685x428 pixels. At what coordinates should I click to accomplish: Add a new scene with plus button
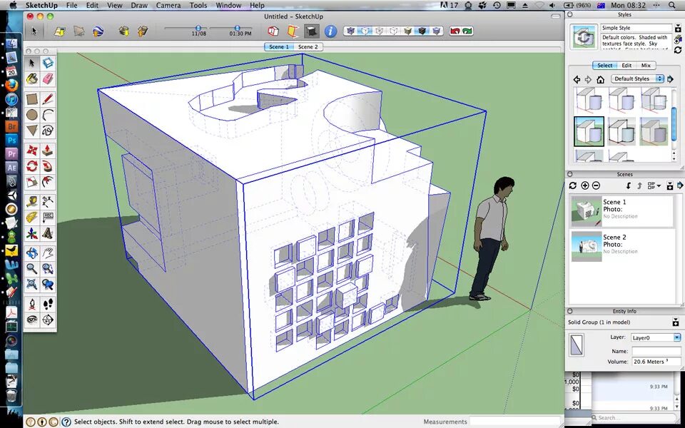pyautogui.click(x=585, y=185)
